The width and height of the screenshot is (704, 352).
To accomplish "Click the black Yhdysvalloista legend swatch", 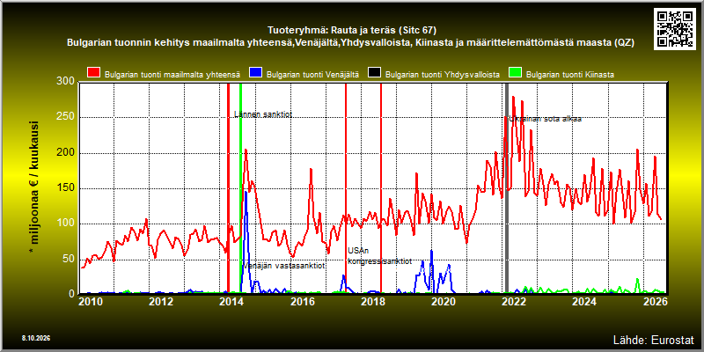I will point(375,74).
